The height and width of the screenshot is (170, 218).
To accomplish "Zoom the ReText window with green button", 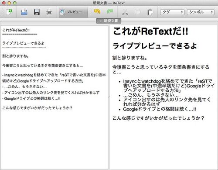I will coord(15,3).
